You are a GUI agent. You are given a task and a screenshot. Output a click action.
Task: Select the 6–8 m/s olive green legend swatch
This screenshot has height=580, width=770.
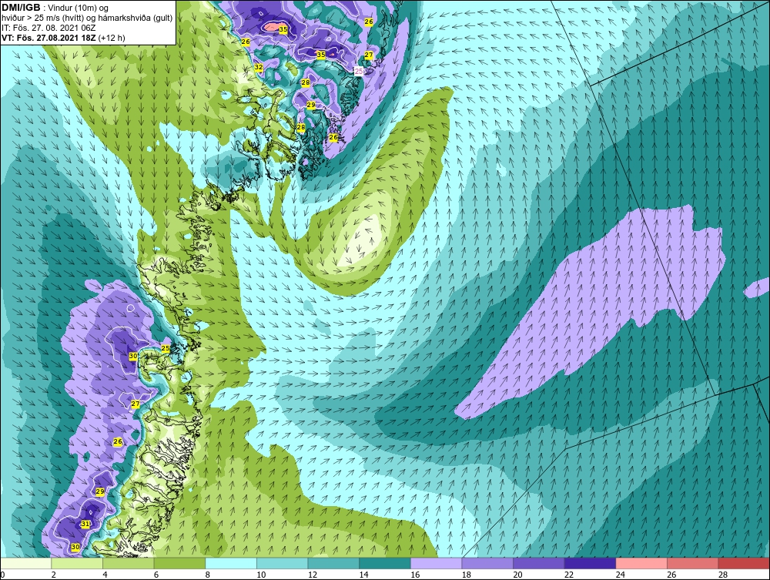tap(179, 563)
